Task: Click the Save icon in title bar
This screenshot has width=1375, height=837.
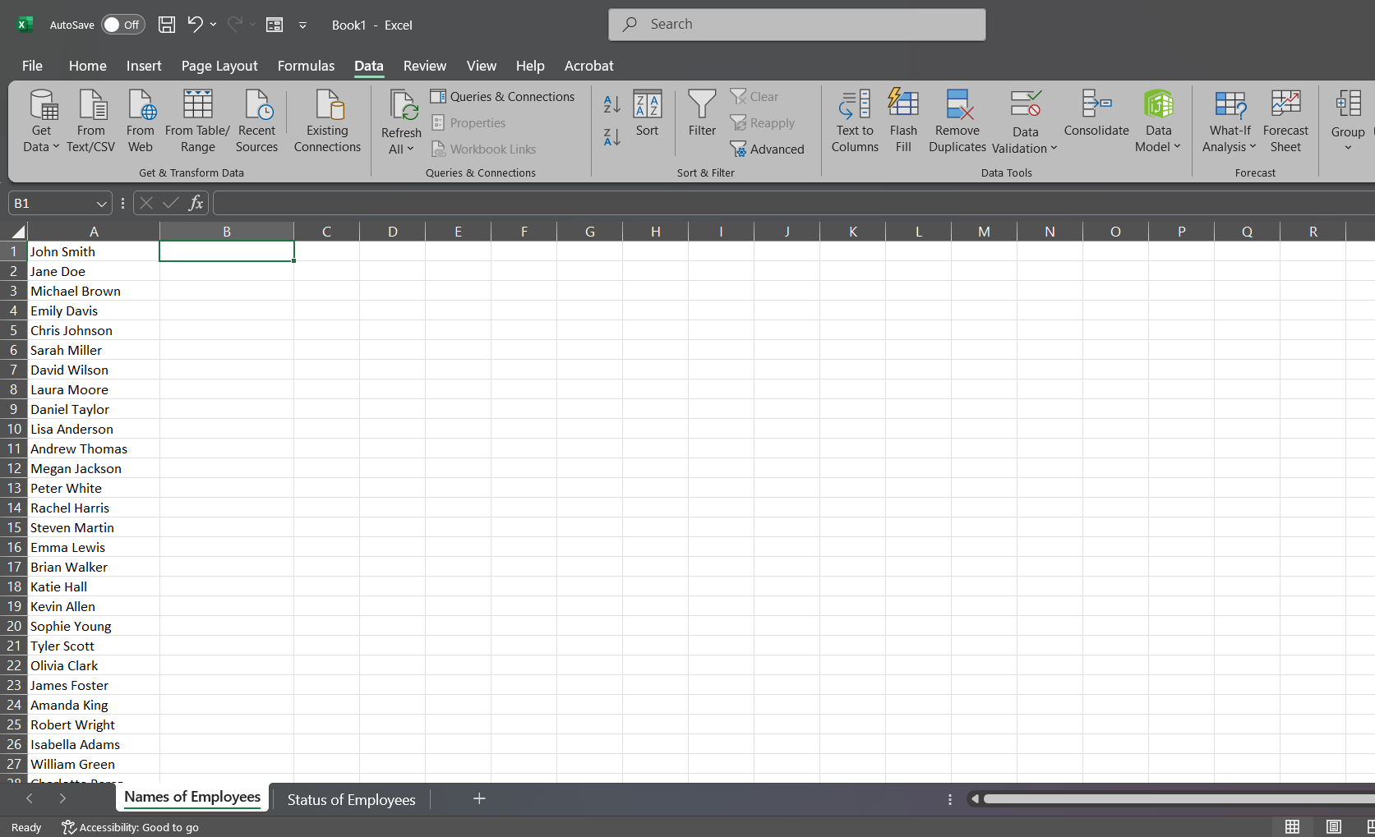Action: [x=166, y=25]
